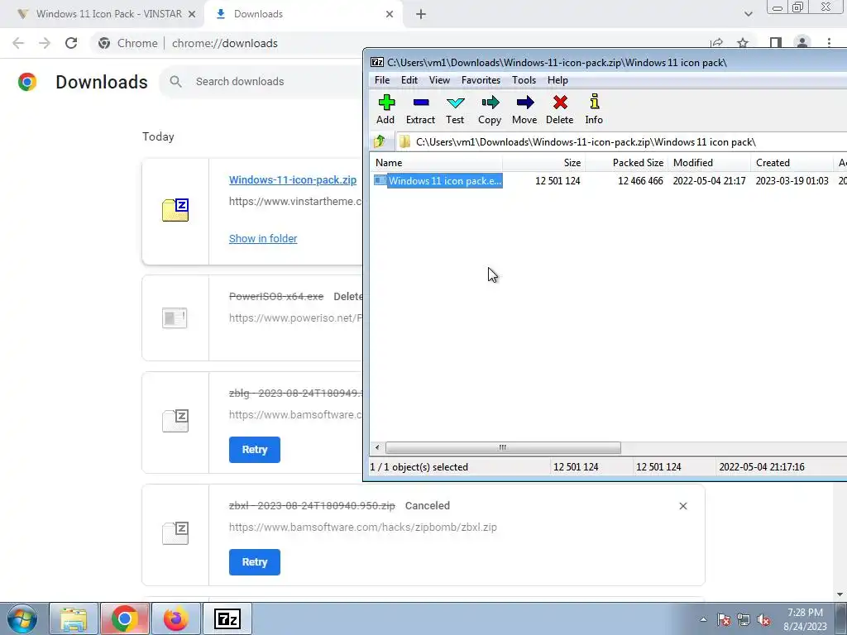The height and width of the screenshot is (635, 847).
Task: Sort by the Created column header
Action: (792, 163)
